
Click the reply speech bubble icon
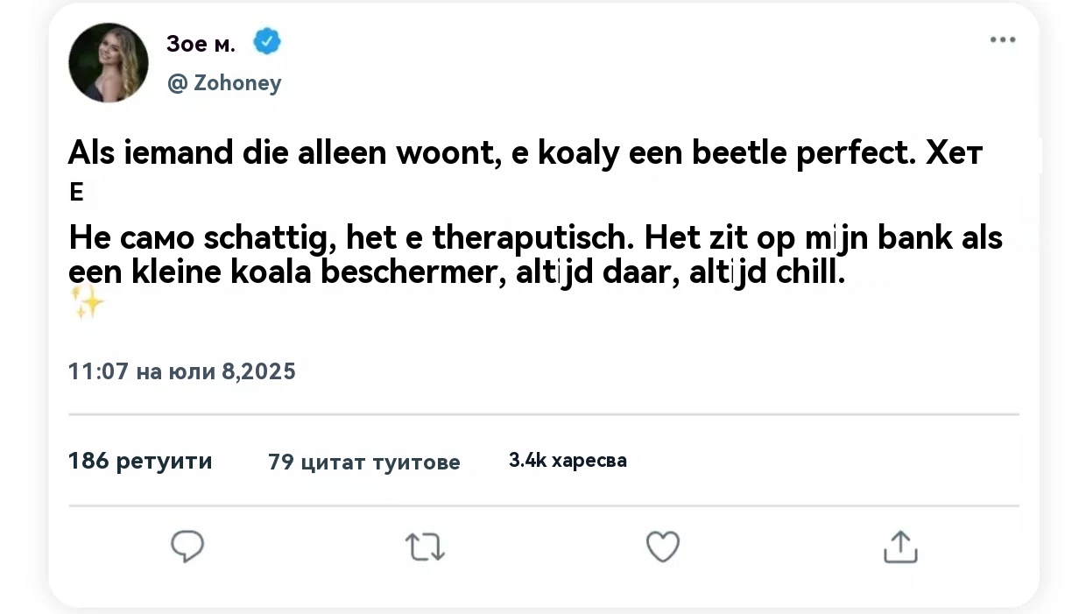click(187, 547)
